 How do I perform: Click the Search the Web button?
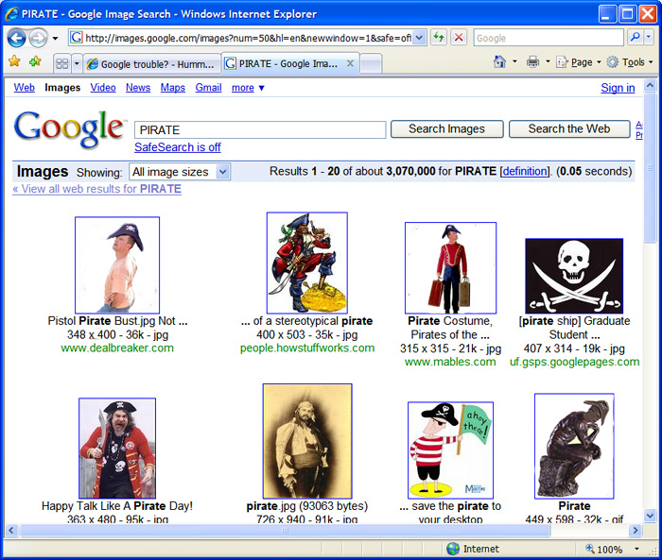coord(568,129)
